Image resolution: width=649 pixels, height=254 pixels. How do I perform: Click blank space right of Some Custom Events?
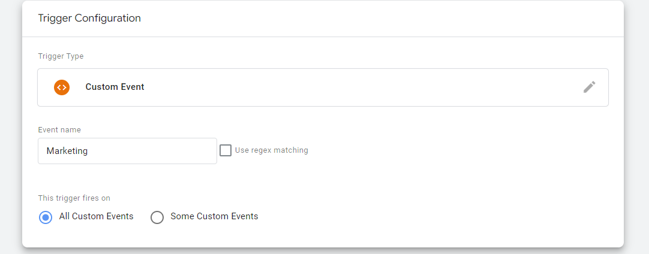[435, 217]
